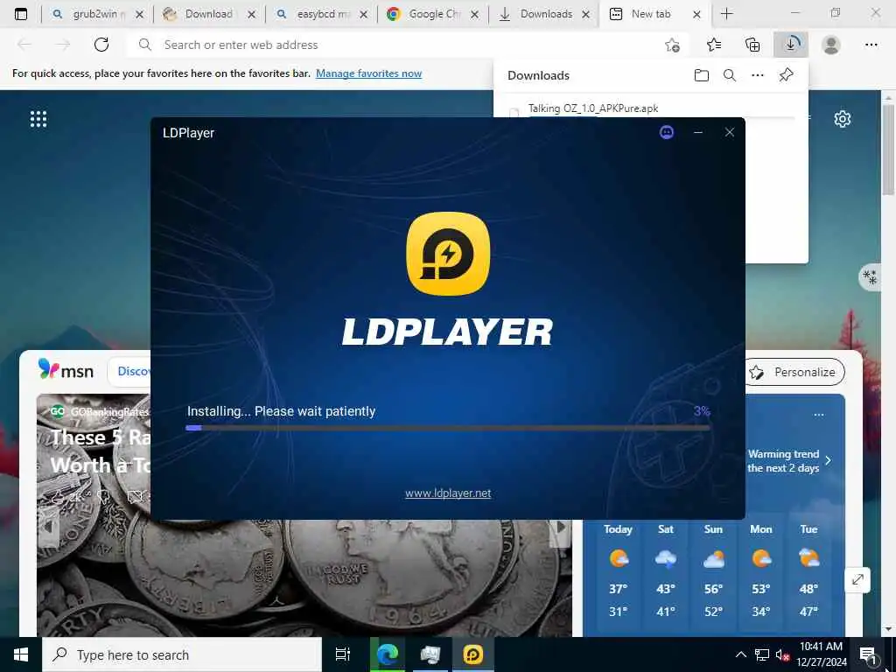896x672 pixels.
Task: Search downloads in the Downloads panel
Action: (x=729, y=75)
